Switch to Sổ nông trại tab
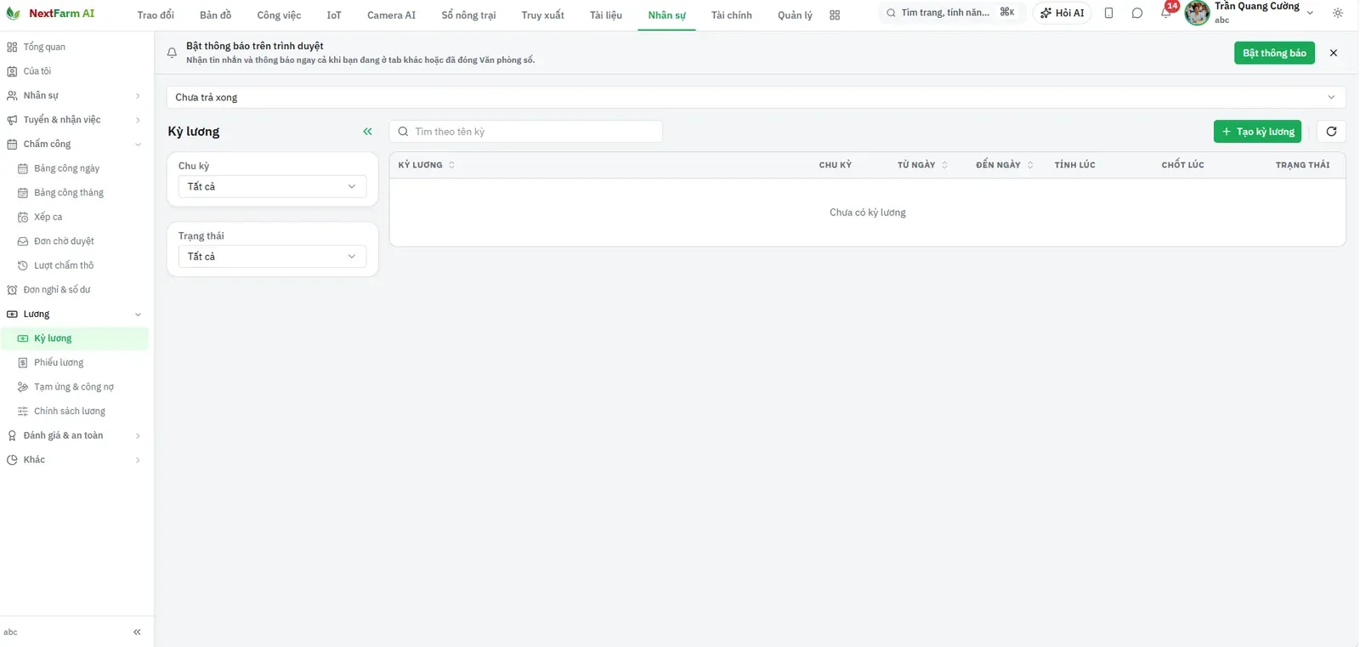The width and height of the screenshot is (1360, 647). [468, 15]
